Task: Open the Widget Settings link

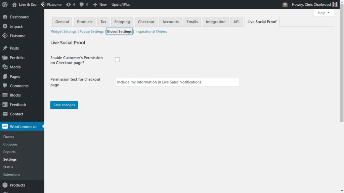Action: [x=63, y=31]
